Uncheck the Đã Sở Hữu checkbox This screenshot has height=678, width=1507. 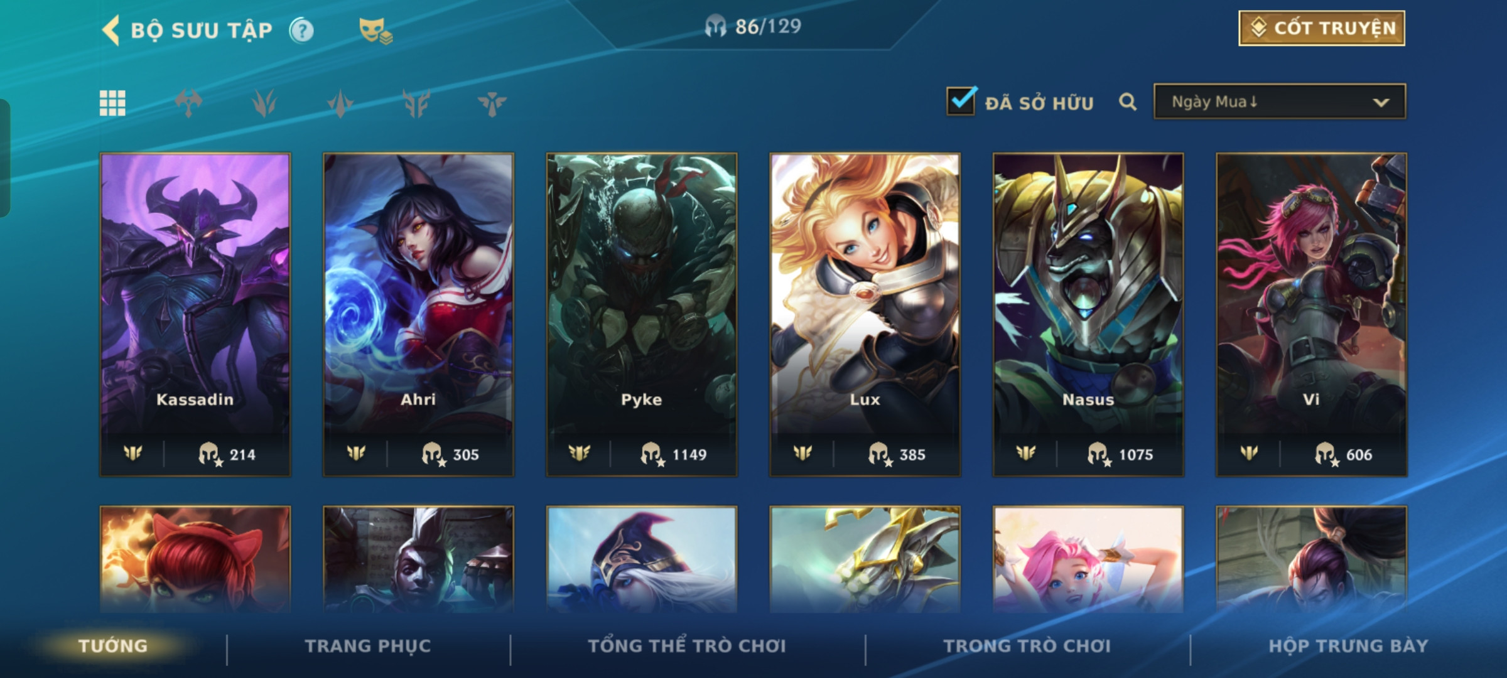pyautogui.click(x=961, y=100)
